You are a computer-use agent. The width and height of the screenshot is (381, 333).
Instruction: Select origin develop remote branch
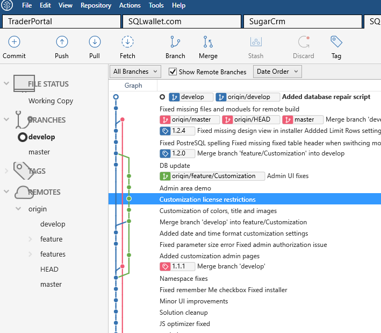[x=53, y=224]
